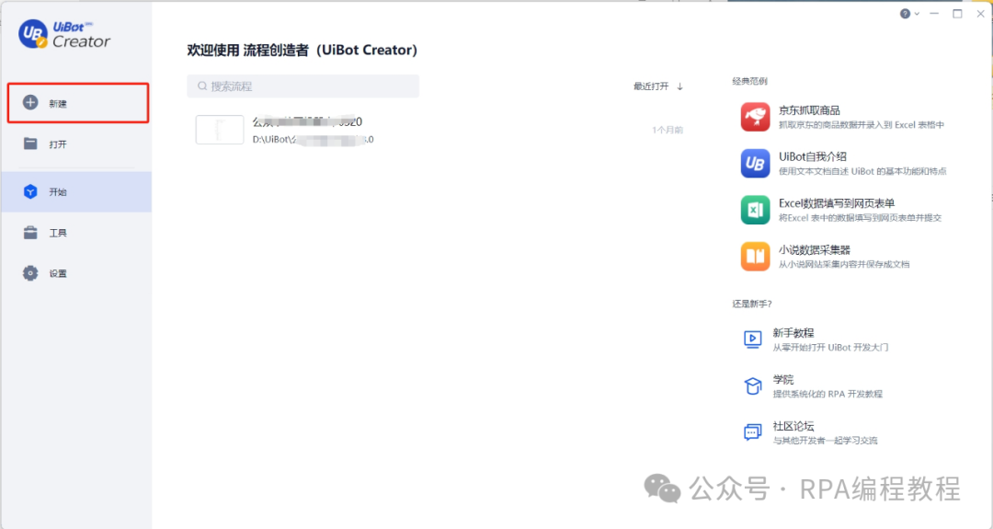Click the 1个月前 timestamp of recent project
Screen dimensions: 993x529
click(x=668, y=130)
